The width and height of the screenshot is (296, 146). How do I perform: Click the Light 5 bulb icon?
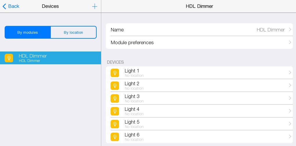pyautogui.click(x=115, y=124)
